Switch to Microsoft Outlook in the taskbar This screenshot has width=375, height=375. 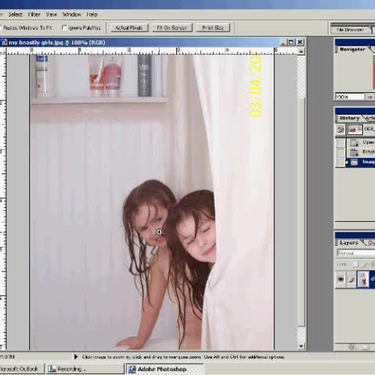(x=22, y=369)
